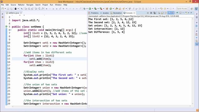This screenshot has width=199, height=112.
Task: Click the yellow Back navigation arrow
Action: point(165,9)
